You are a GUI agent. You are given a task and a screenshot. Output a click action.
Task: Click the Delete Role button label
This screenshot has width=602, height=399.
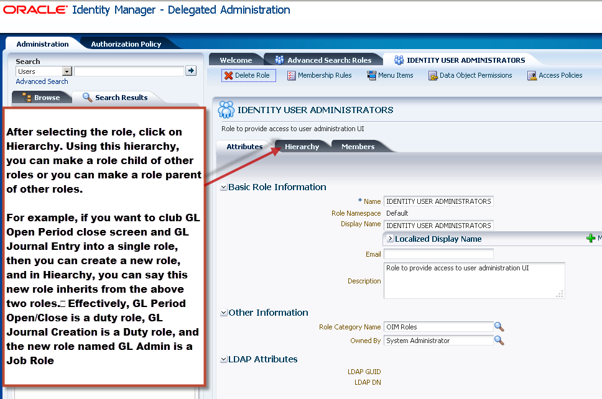pos(252,75)
